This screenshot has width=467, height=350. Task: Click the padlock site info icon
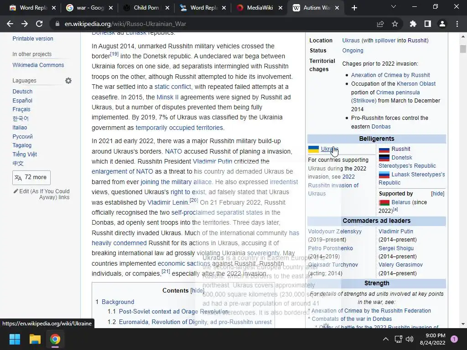coord(57,24)
